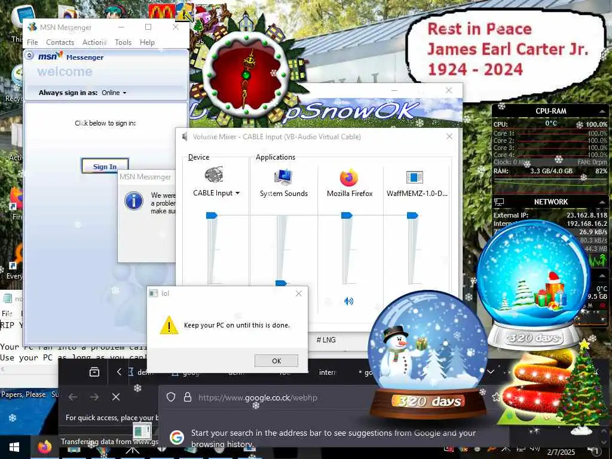612x459 pixels.
Task: Open the Notepad File menu
Action: [x=7, y=313]
